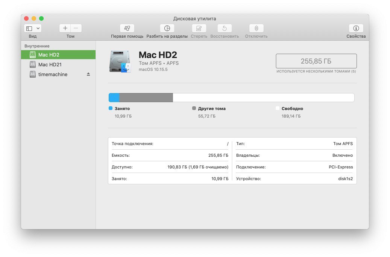Click the Отключить toolbar label
This screenshot has width=390, height=257.
tap(256, 36)
